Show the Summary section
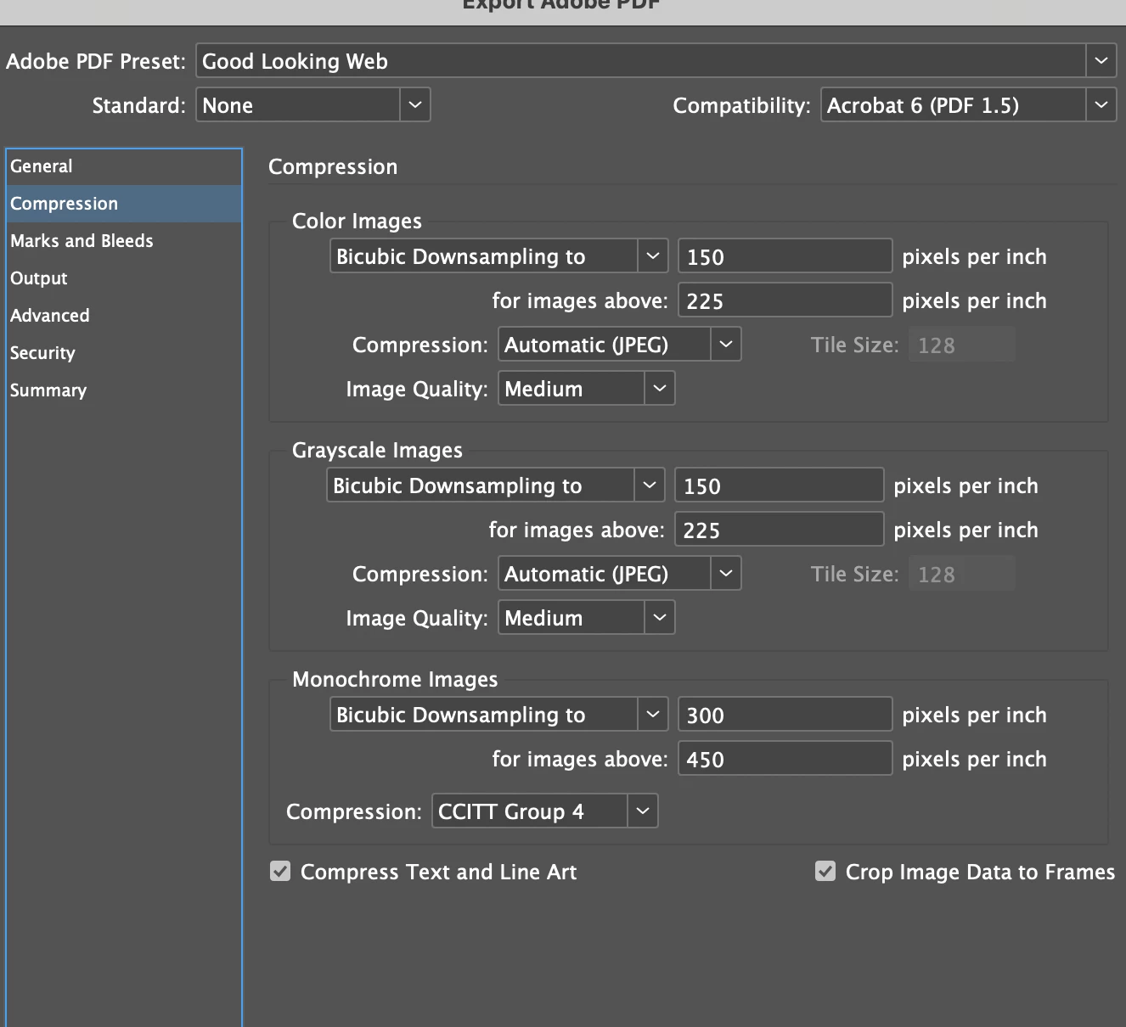 click(x=124, y=390)
